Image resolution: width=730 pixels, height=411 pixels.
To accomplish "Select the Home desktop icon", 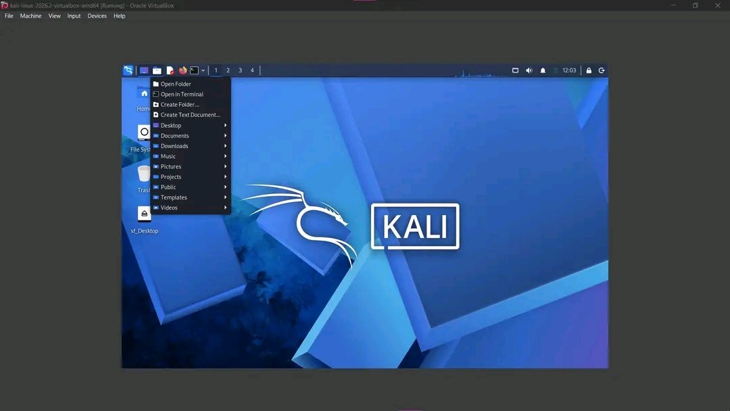I will [144, 99].
